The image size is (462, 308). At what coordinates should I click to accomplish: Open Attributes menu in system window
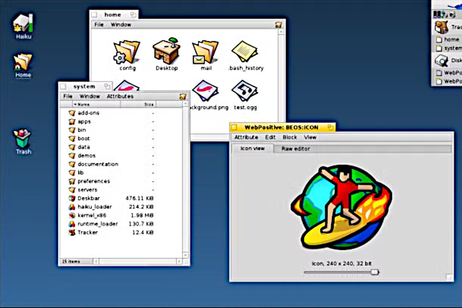pyautogui.click(x=120, y=96)
